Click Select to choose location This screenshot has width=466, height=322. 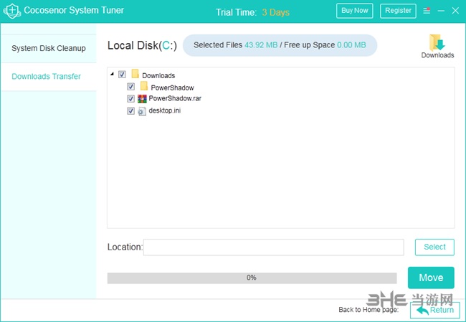[x=434, y=247]
